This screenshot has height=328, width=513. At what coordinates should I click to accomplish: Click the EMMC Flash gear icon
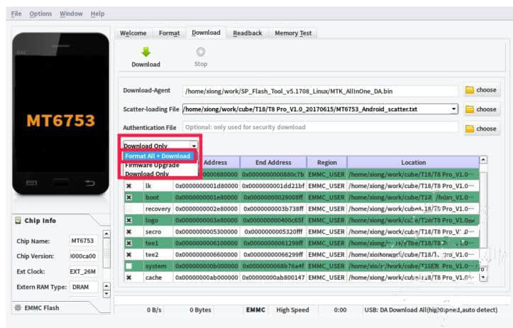19,307
